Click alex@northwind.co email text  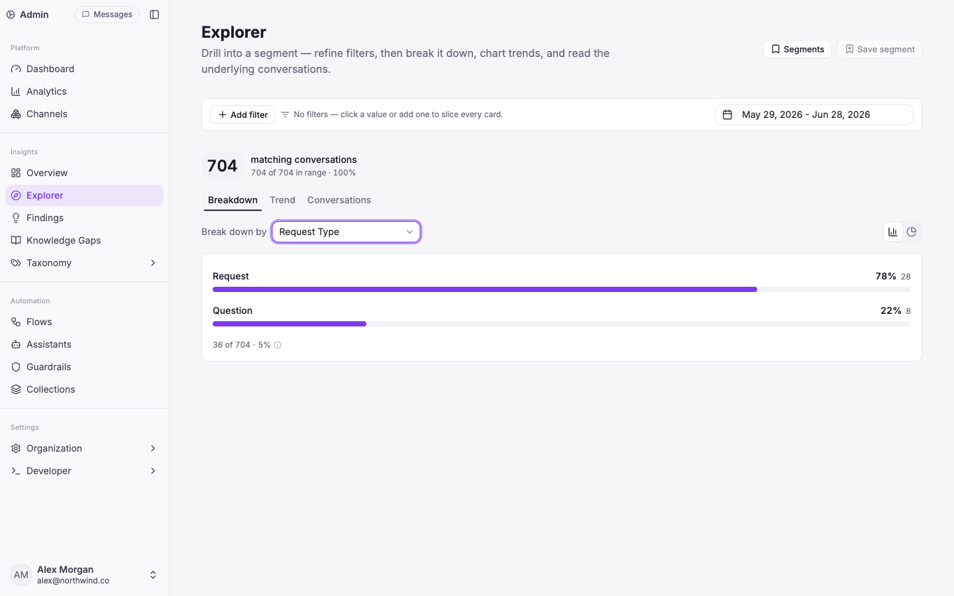(73, 581)
